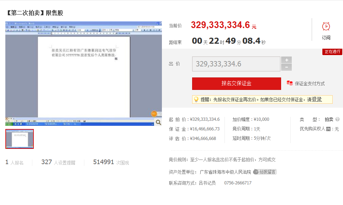Click the large auction preview image

84,74
